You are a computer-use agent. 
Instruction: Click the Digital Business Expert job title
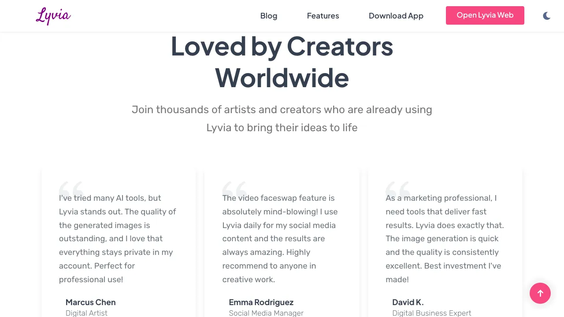click(x=431, y=313)
